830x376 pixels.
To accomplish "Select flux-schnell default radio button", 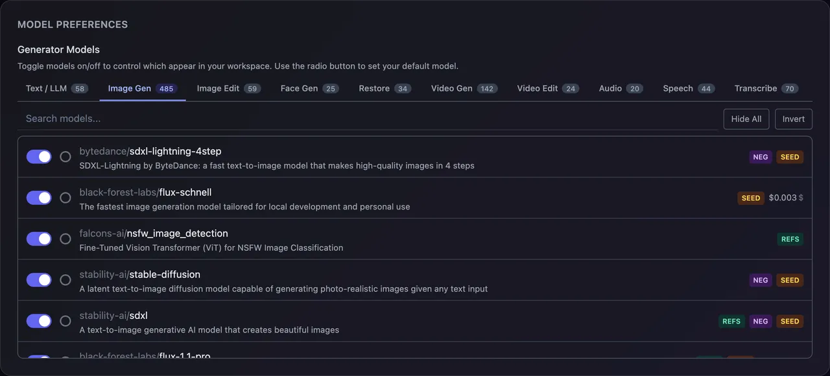I will (65, 198).
